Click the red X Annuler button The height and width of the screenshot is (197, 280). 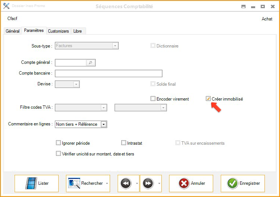tap(191, 183)
